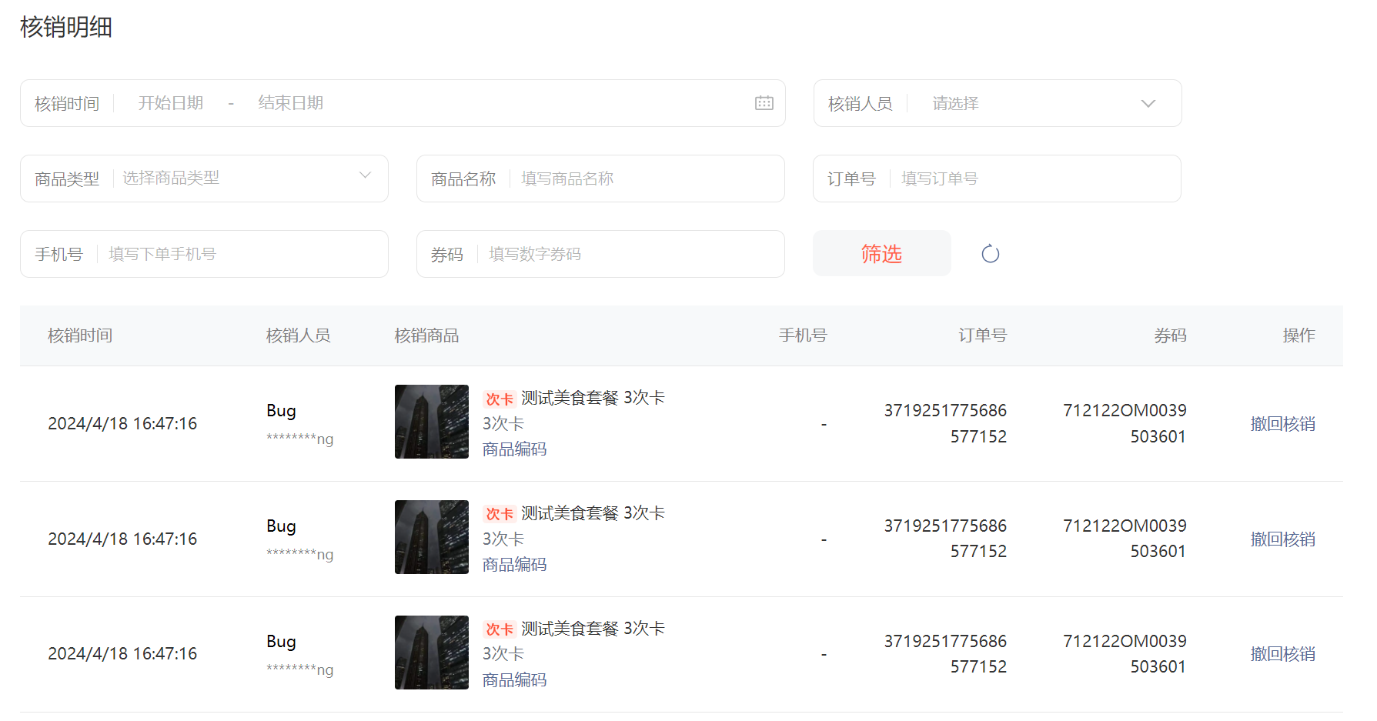1377x721 pixels.
Task: Click the circular reset icon beside 筛选
Action: pos(991,254)
